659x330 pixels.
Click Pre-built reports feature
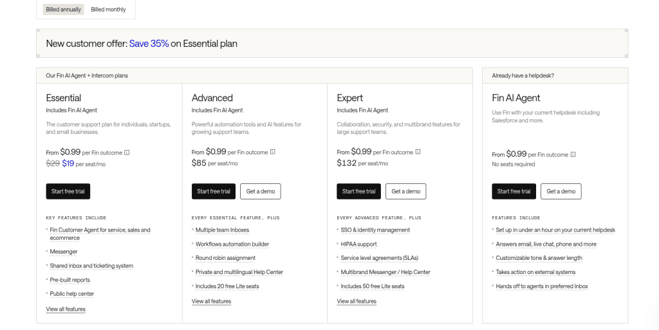point(70,280)
